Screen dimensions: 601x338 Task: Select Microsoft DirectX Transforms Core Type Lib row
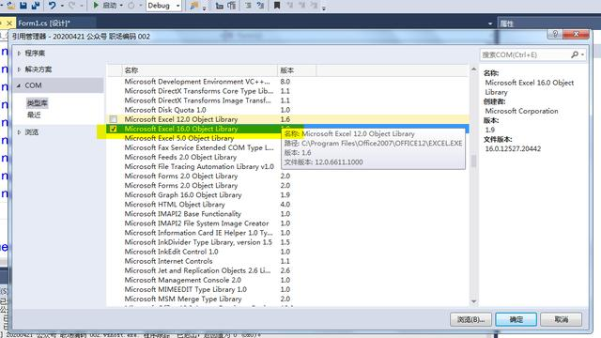[287, 91]
